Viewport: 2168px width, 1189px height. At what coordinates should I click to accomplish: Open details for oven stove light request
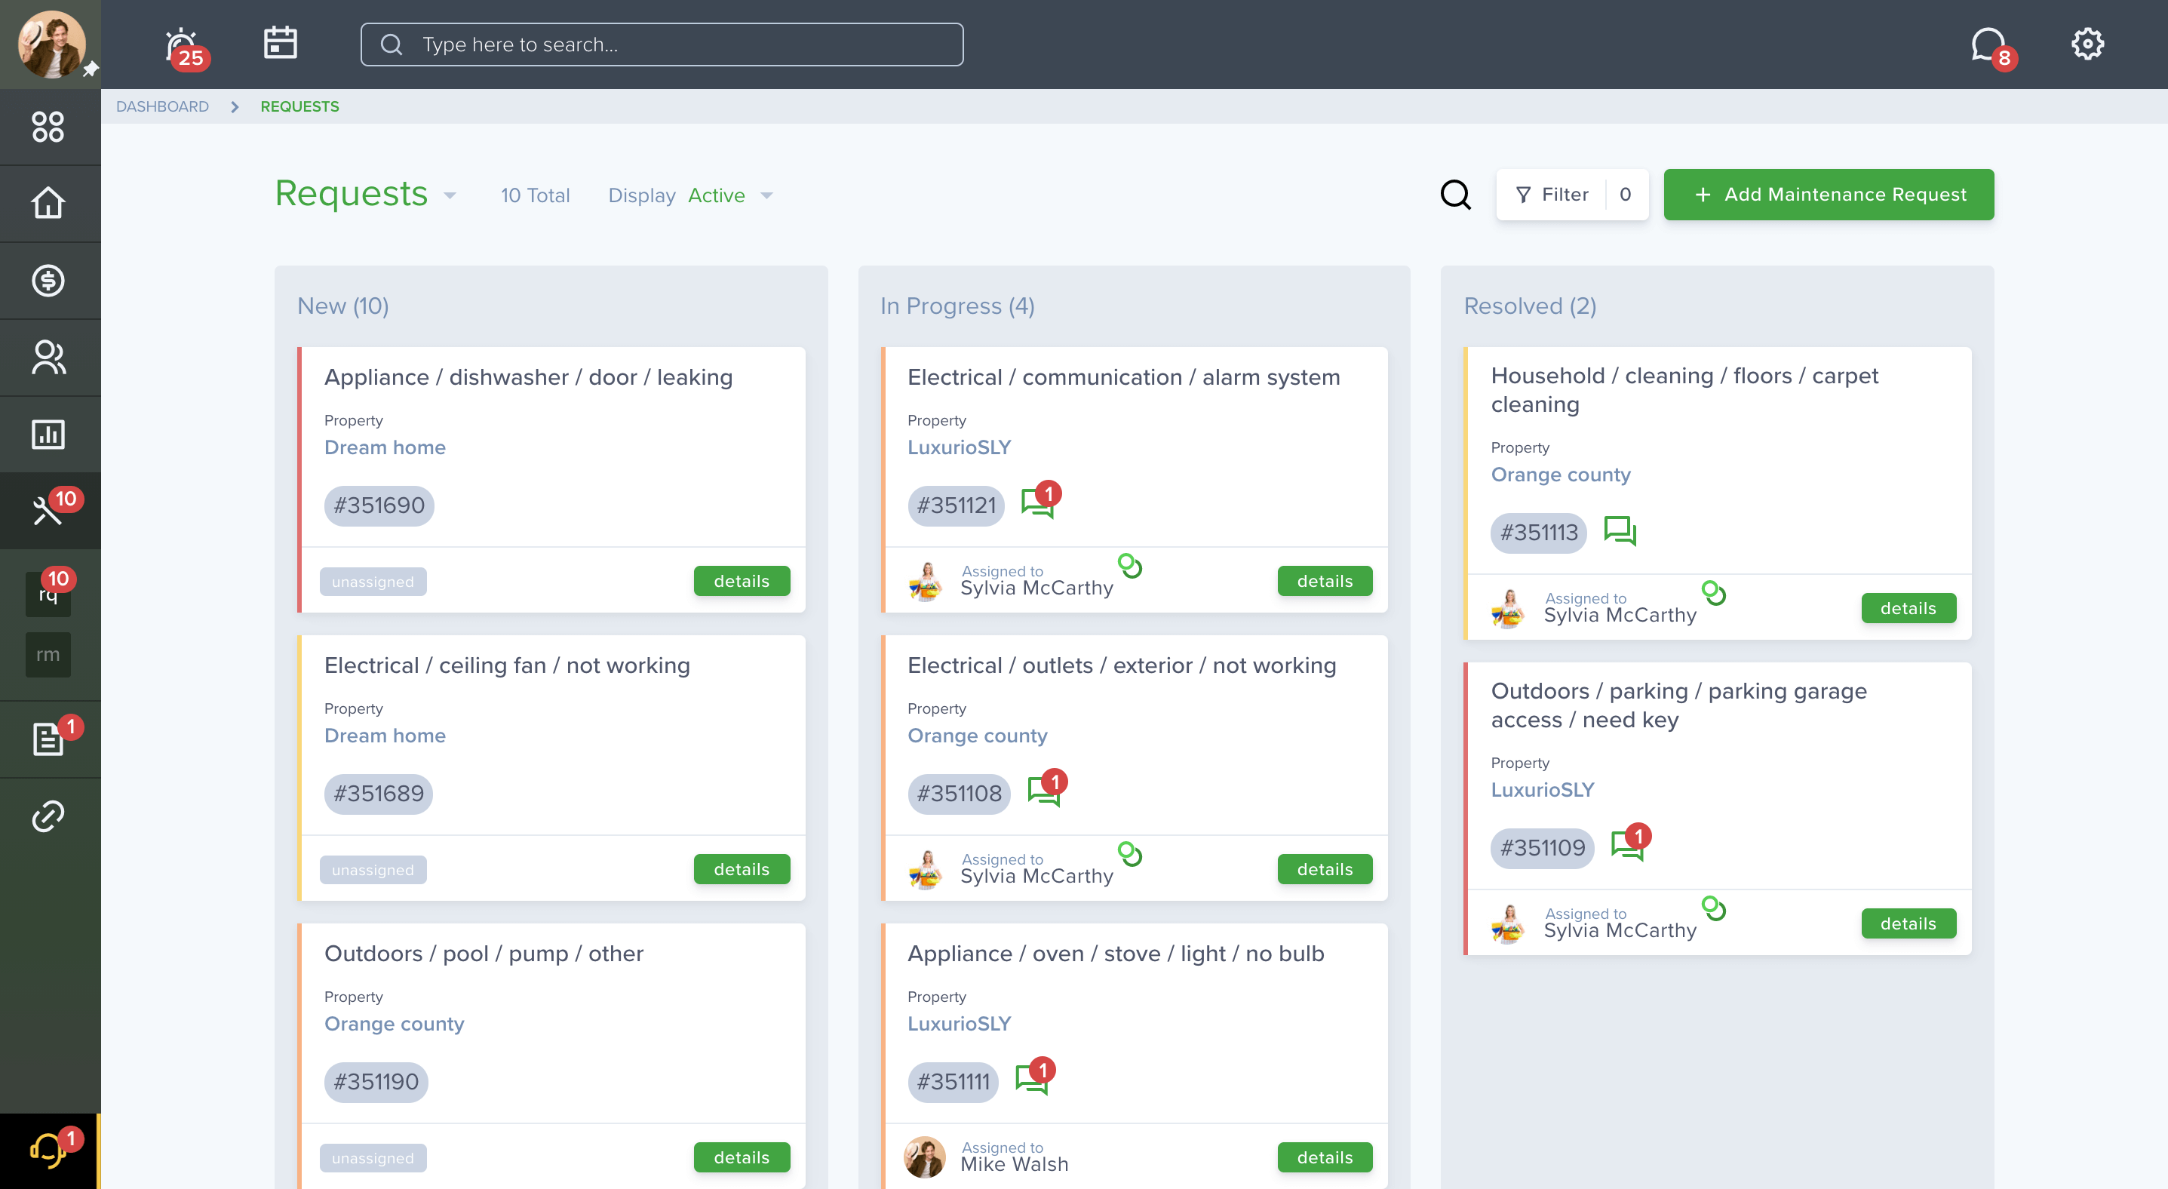[x=1325, y=1157]
